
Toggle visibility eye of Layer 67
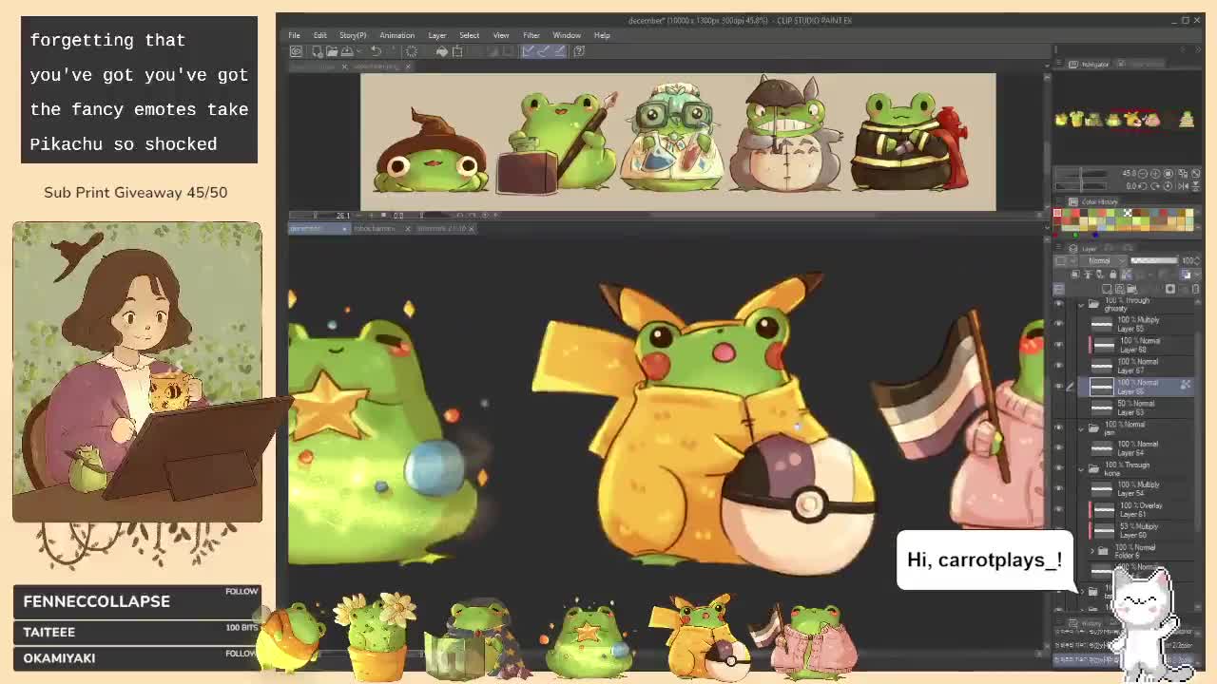click(x=1059, y=366)
